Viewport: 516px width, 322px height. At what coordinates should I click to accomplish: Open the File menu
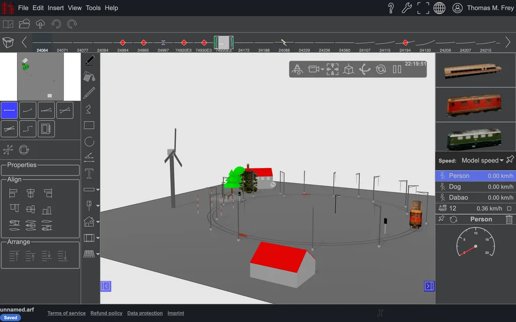(23, 8)
